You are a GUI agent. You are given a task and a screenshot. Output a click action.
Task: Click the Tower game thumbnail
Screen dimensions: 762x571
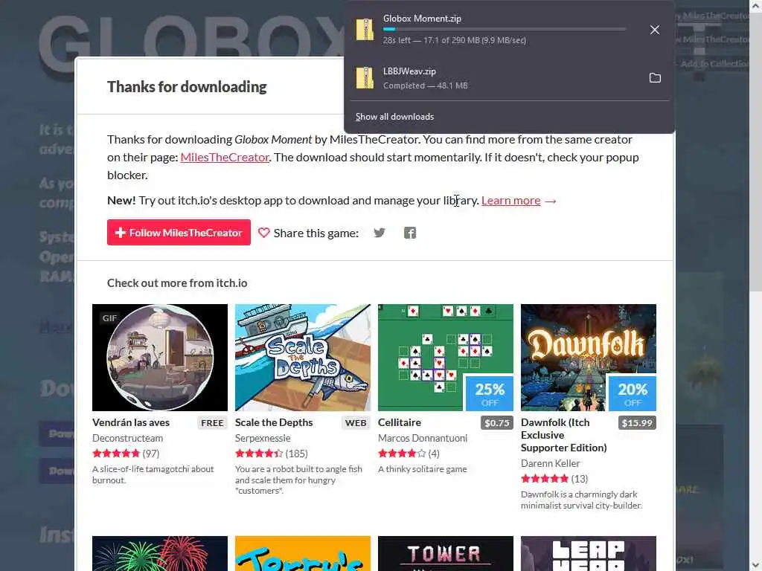point(446,553)
